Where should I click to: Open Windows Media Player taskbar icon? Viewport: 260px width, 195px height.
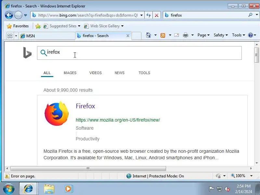click(x=68, y=189)
